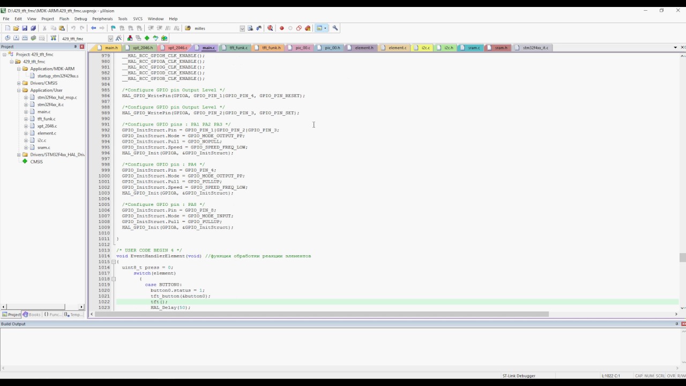
Task: Click the Build target icon
Action: click(16, 38)
